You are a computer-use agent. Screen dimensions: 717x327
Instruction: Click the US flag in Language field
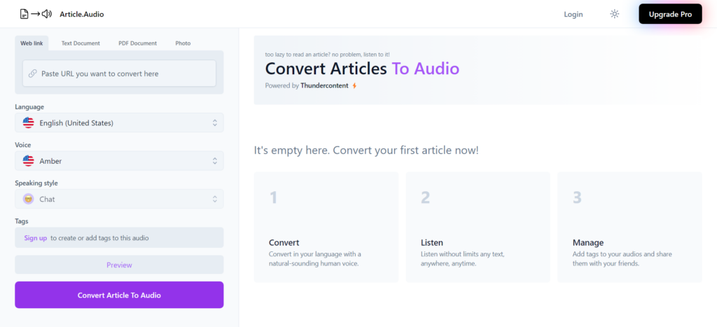tap(29, 123)
